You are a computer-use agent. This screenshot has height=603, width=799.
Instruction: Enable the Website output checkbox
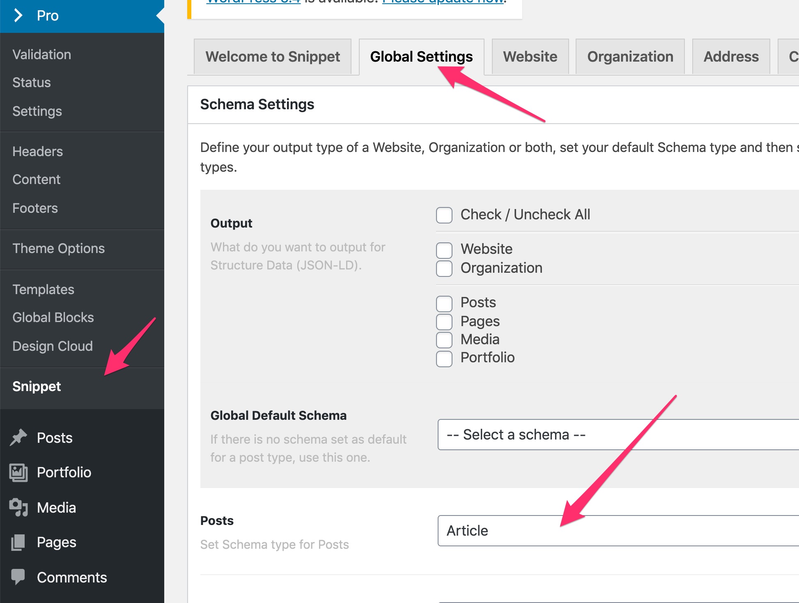[x=444, y=250]
